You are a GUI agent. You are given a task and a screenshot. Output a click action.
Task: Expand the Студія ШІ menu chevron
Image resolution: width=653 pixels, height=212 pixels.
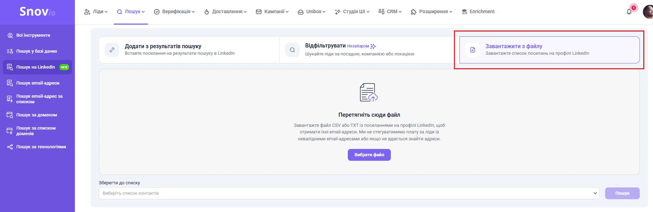click(368, 12)
